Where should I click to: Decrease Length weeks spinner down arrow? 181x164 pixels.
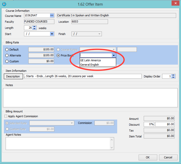pyautogui.click(x=34, y=29)
